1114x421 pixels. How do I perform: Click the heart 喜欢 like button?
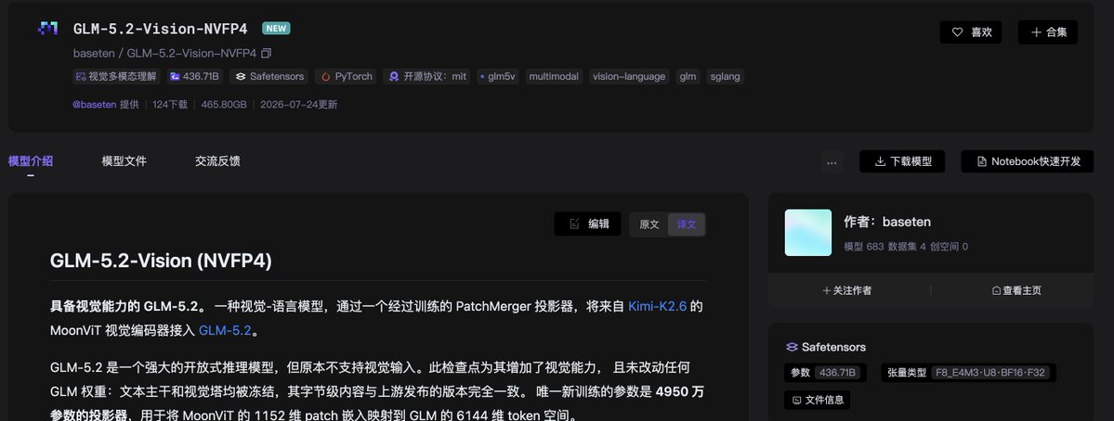point(971,32)
